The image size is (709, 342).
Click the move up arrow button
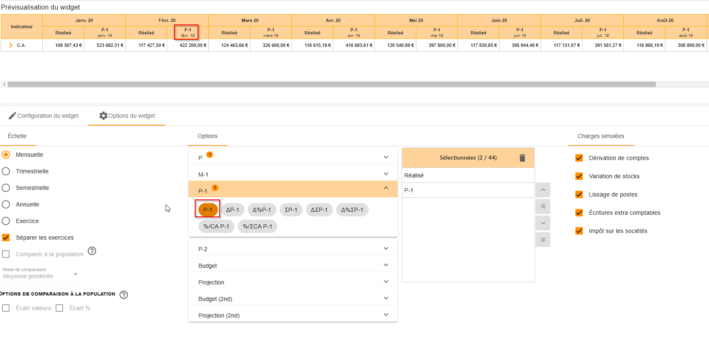543,190
